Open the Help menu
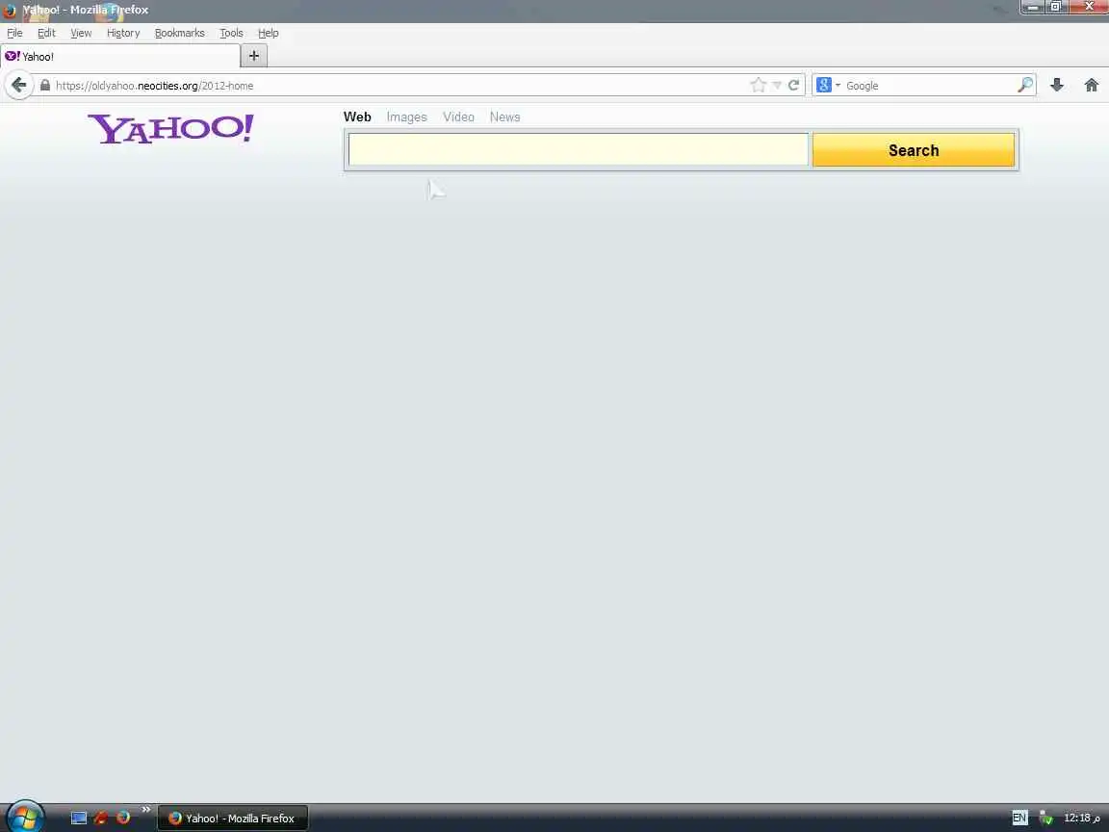 click(268, 34)
